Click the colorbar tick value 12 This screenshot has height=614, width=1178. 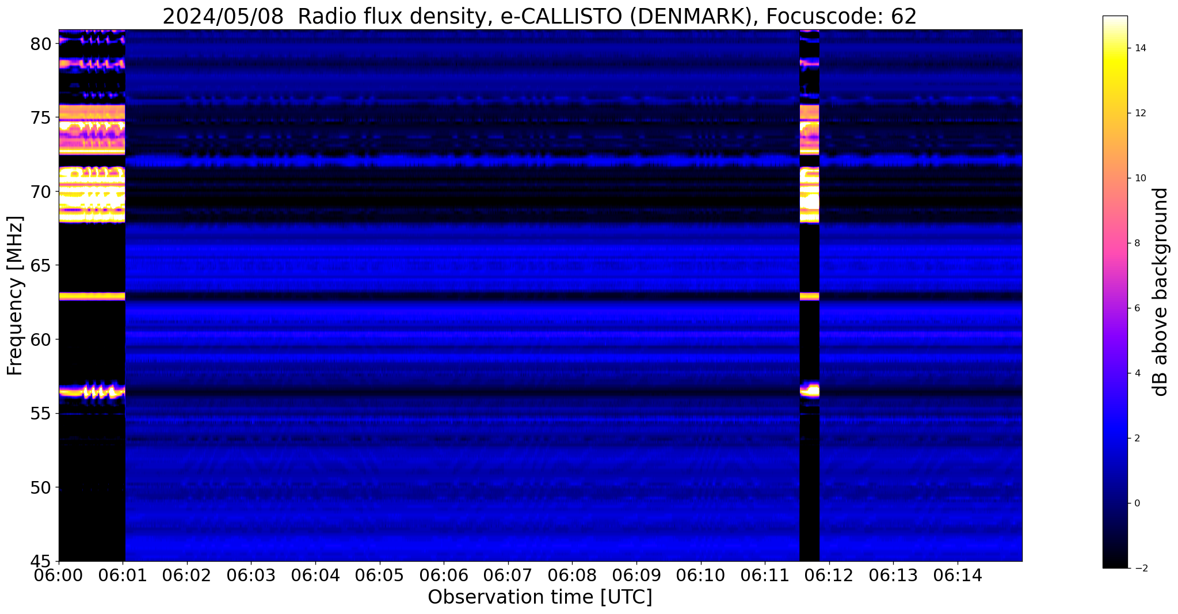coord(1139,113)
